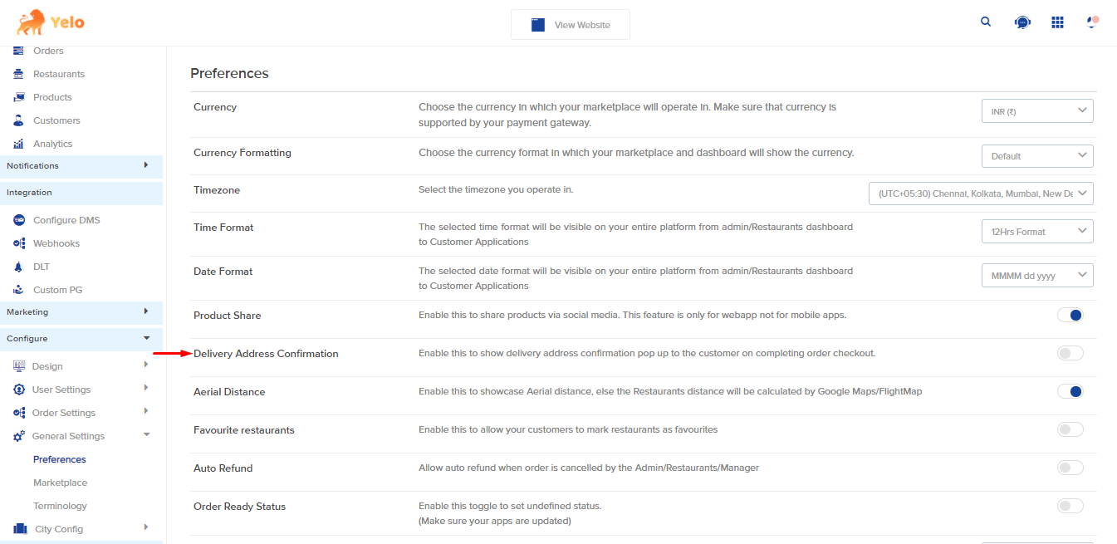
Task: Select Terminology in the sidebar
Action: 60,506
